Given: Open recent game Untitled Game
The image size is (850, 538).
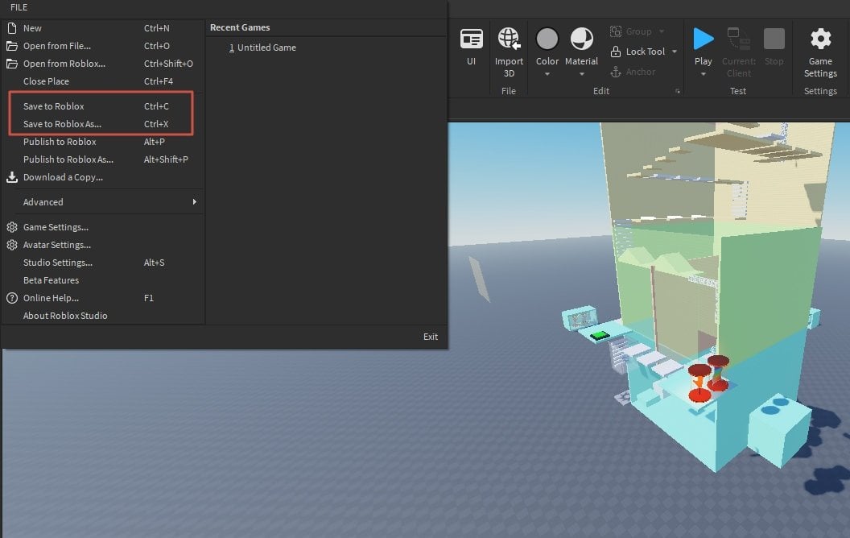Looking at the screenshot, I should pos(262,48).
